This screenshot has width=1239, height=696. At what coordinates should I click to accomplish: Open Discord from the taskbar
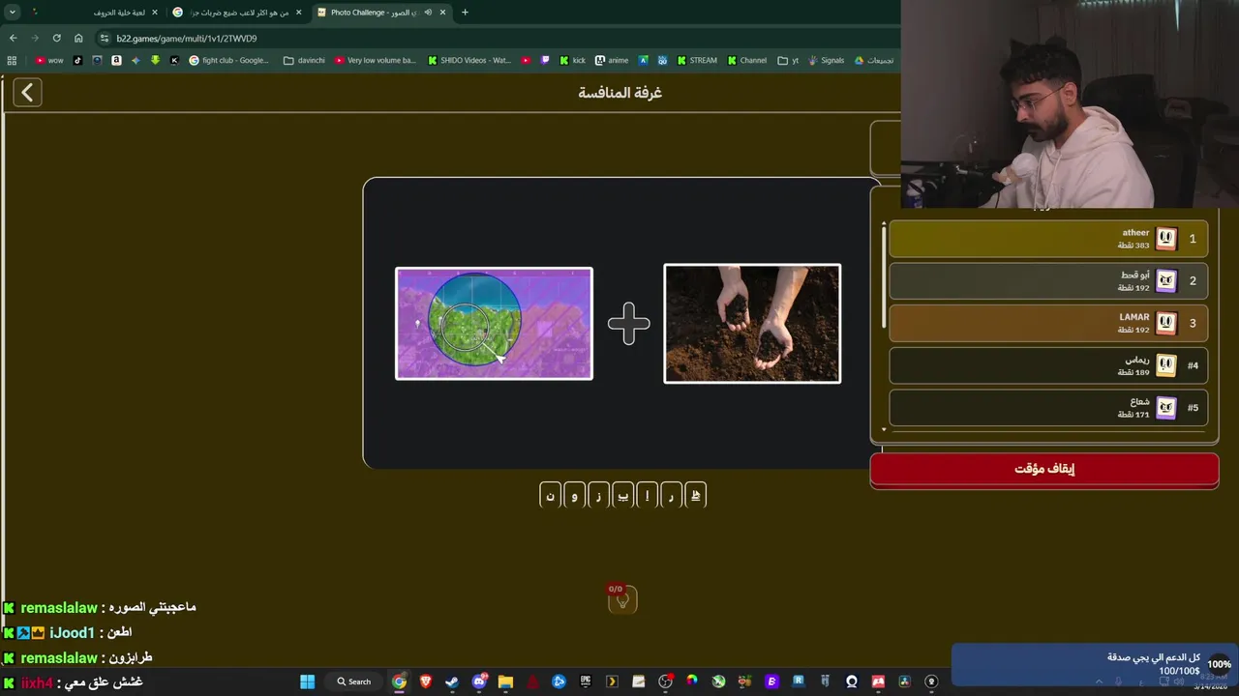479,681
